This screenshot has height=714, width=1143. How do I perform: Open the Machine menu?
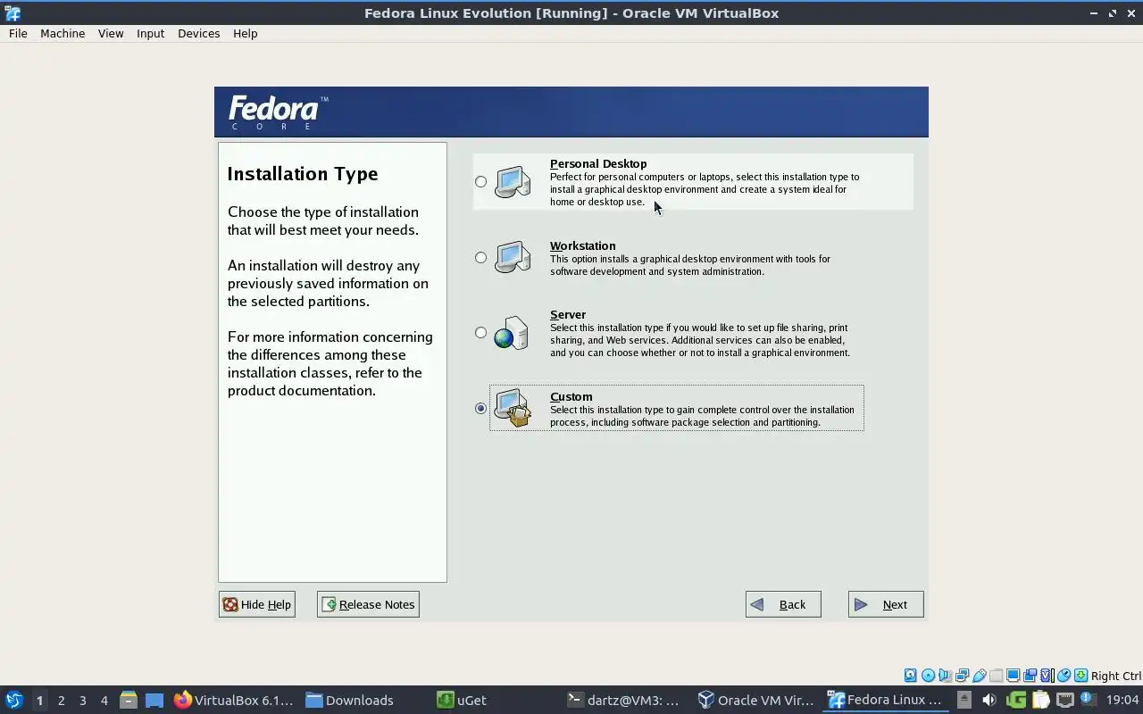pos(63,33)
